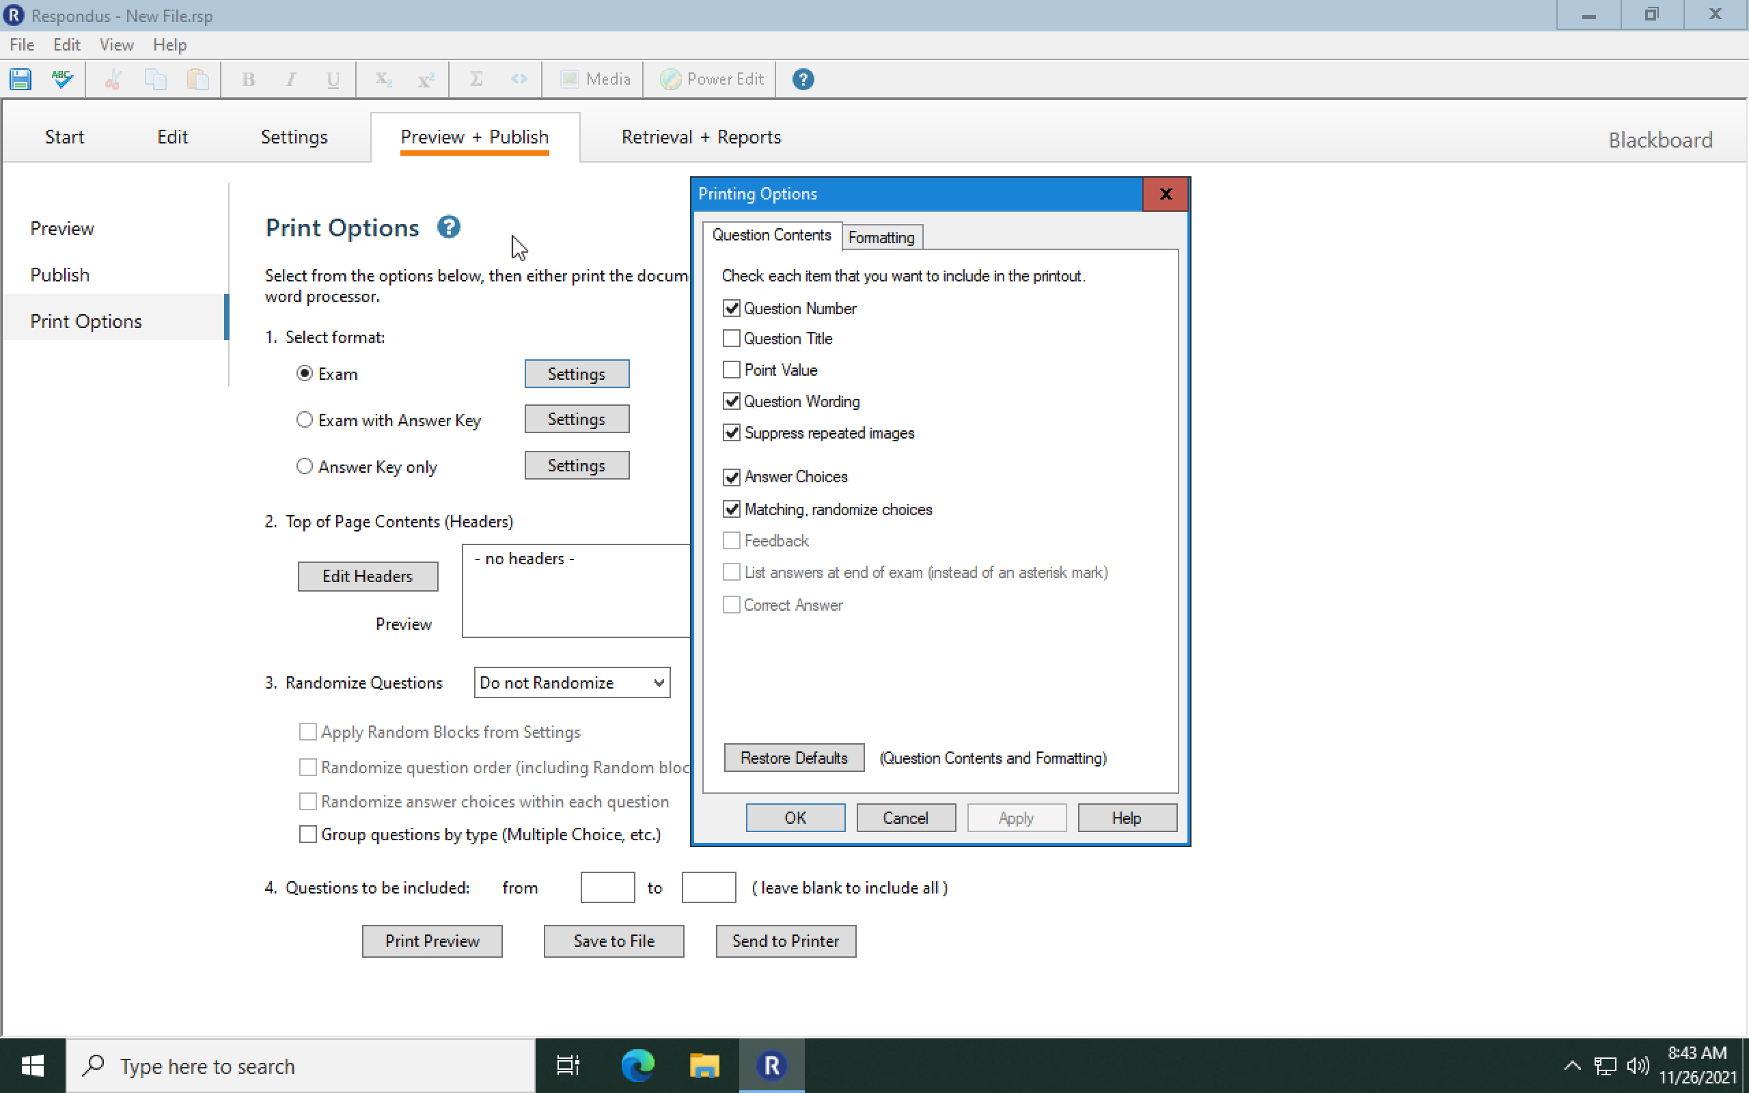Enable the Point Value checkbox
The image size is (1749, 1093).
[732, 370]
